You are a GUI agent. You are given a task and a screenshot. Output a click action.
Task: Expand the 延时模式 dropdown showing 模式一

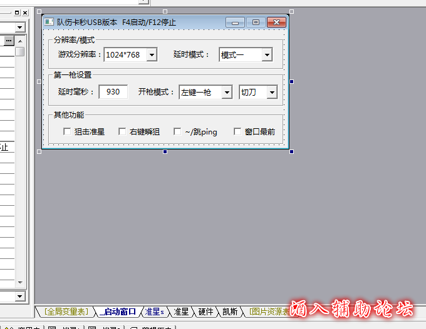[x=267, y=55]
